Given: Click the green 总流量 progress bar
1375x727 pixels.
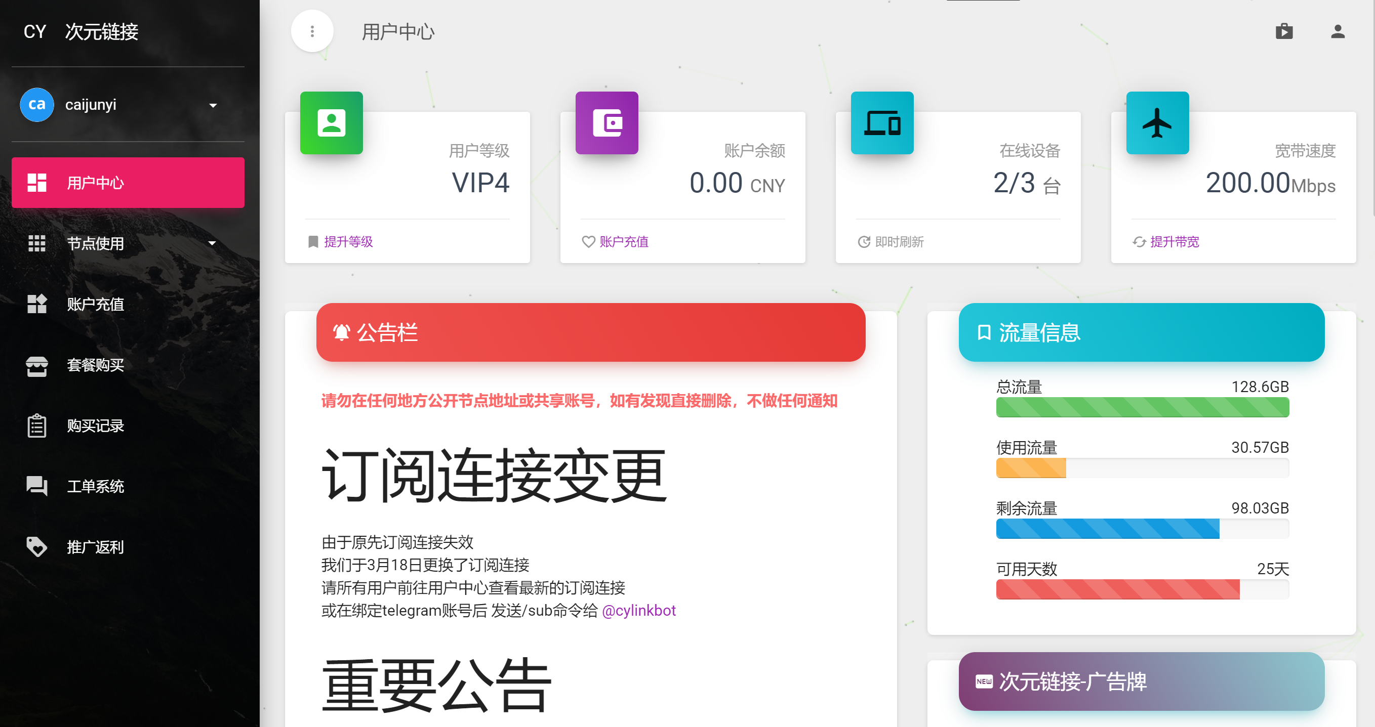Looking at the screenshot, I should (1142, 407).
